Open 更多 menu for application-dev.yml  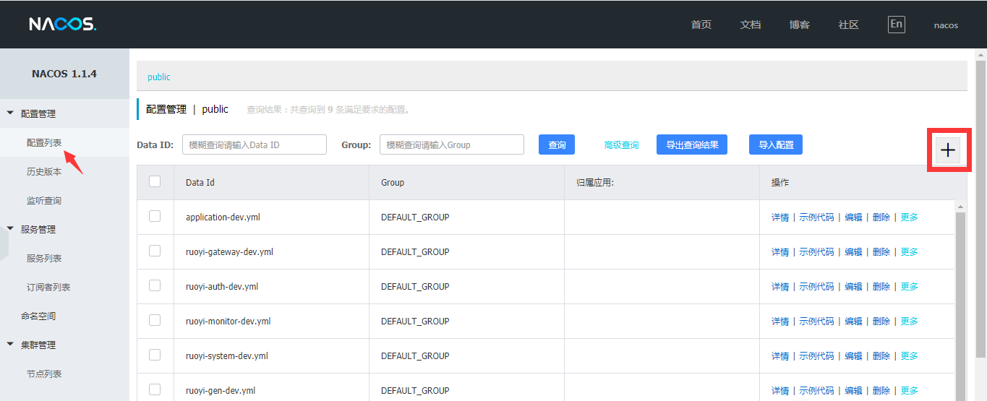click(910, 217)
